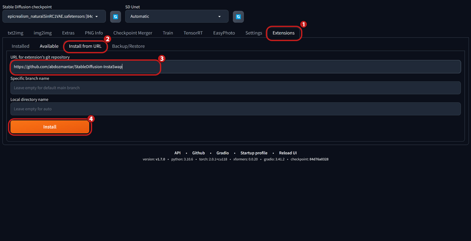Open the Train tab
Screen dimensions: 471x241
click(x=168, y=33)
